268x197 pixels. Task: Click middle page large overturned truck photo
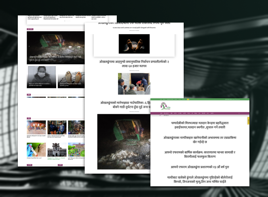coord(124,142)
